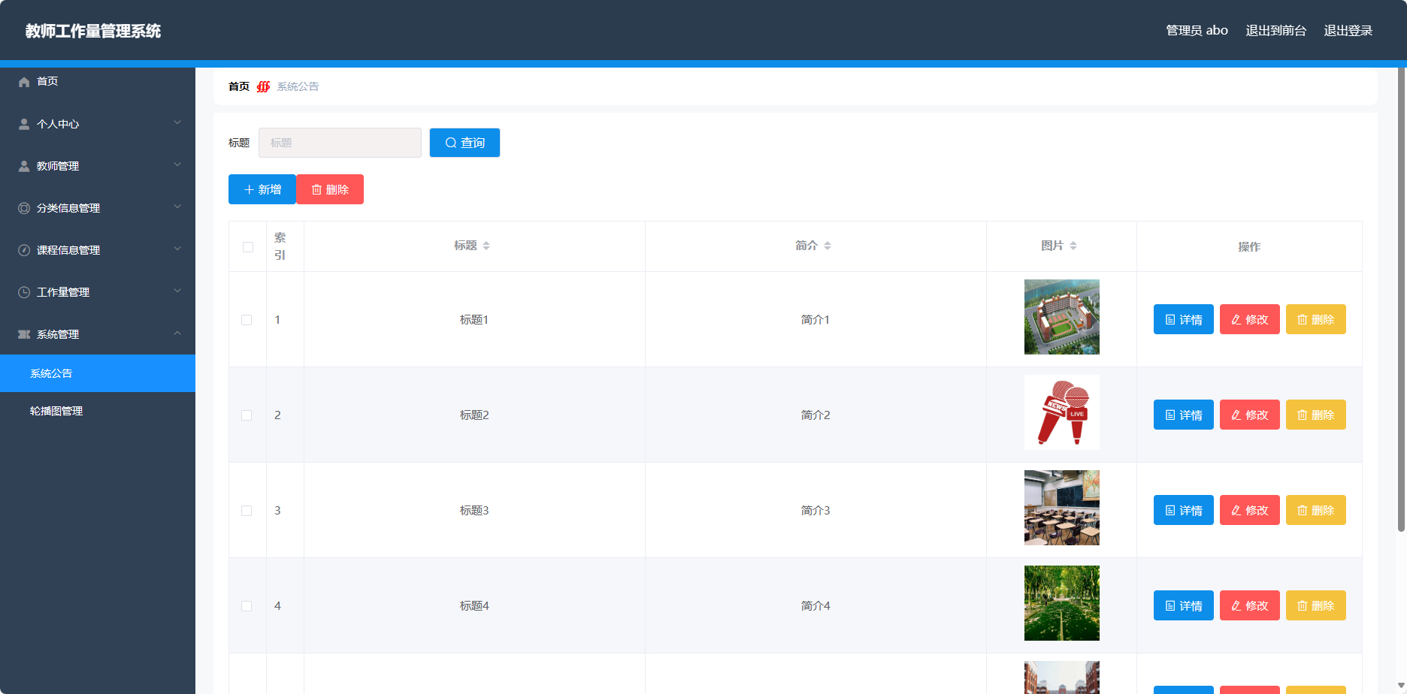This screenshot has height=694, width=1407.
Task: Click the 简介4 table cell
Action: tap(815, 605)
